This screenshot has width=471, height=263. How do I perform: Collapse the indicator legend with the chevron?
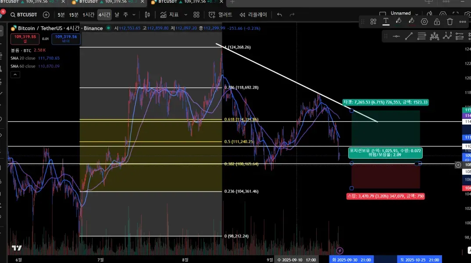click(15, 75)
